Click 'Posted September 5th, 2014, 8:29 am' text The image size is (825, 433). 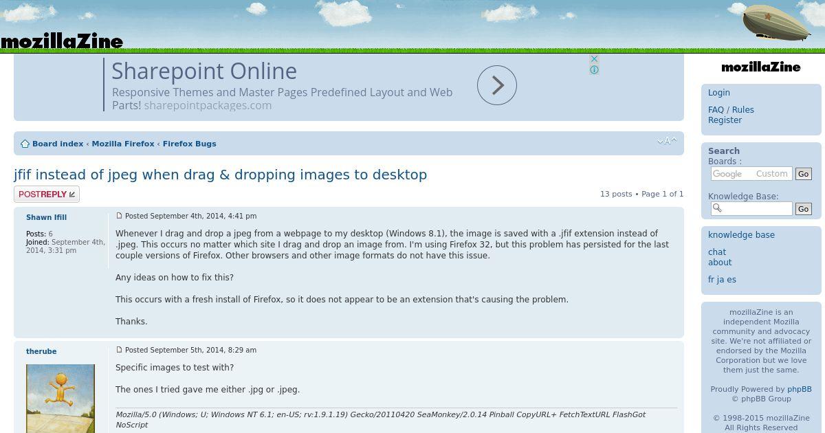[190, 350]
